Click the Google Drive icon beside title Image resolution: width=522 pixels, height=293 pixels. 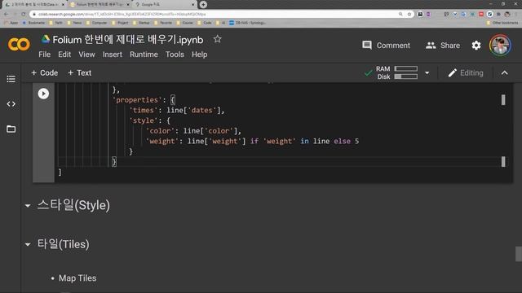46,39
